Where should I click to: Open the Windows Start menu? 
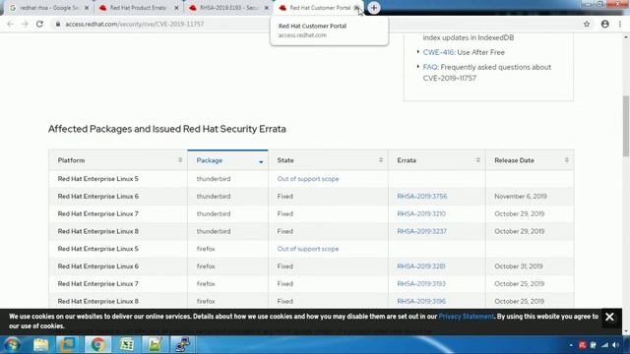(x=12, y=345)
